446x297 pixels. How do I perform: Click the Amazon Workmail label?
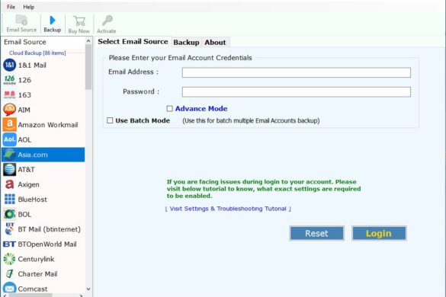48,125
